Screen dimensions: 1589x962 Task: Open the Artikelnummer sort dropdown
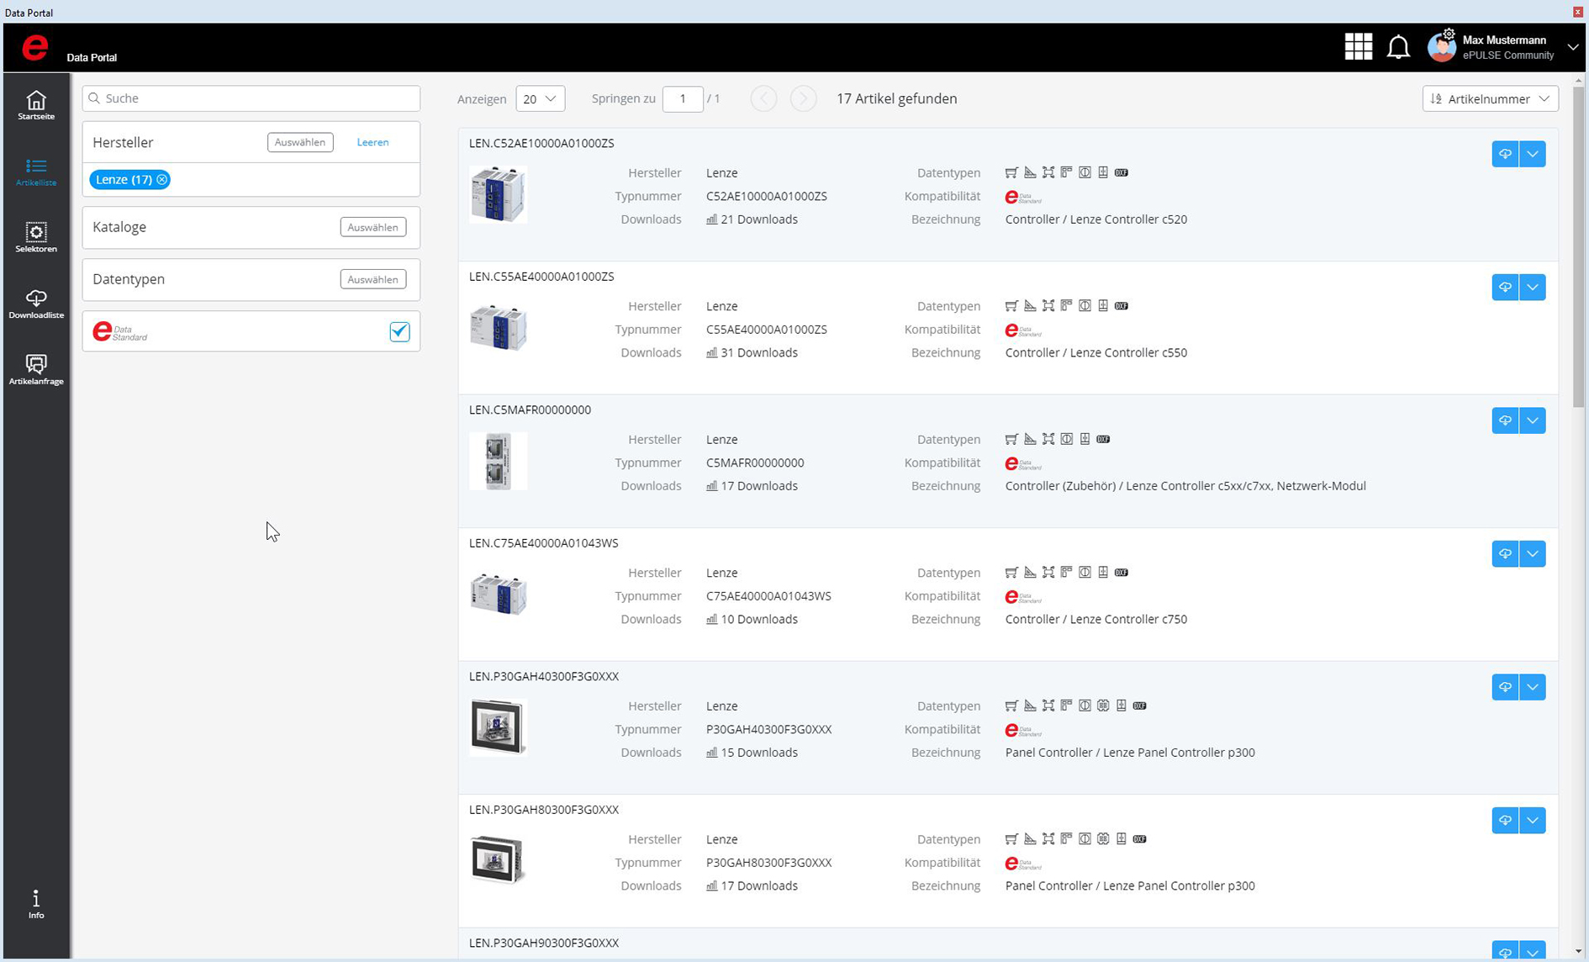pyautogui.click(x=1489, y=98)
